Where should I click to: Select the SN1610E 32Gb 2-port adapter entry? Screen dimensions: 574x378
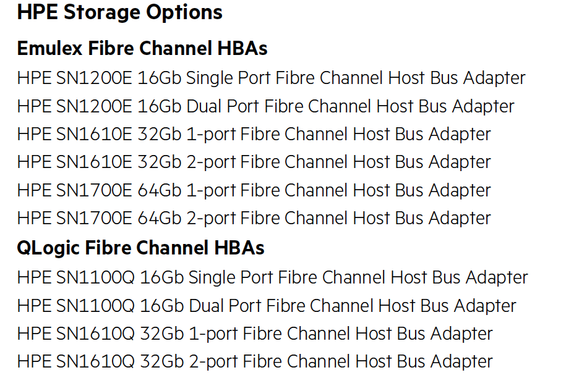pos(254,162)
